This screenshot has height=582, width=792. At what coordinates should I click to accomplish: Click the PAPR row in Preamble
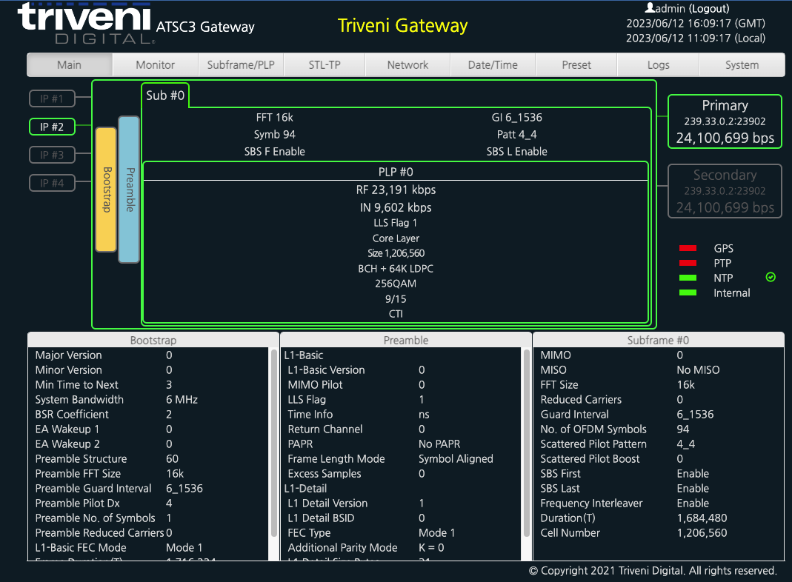(402, 444)
